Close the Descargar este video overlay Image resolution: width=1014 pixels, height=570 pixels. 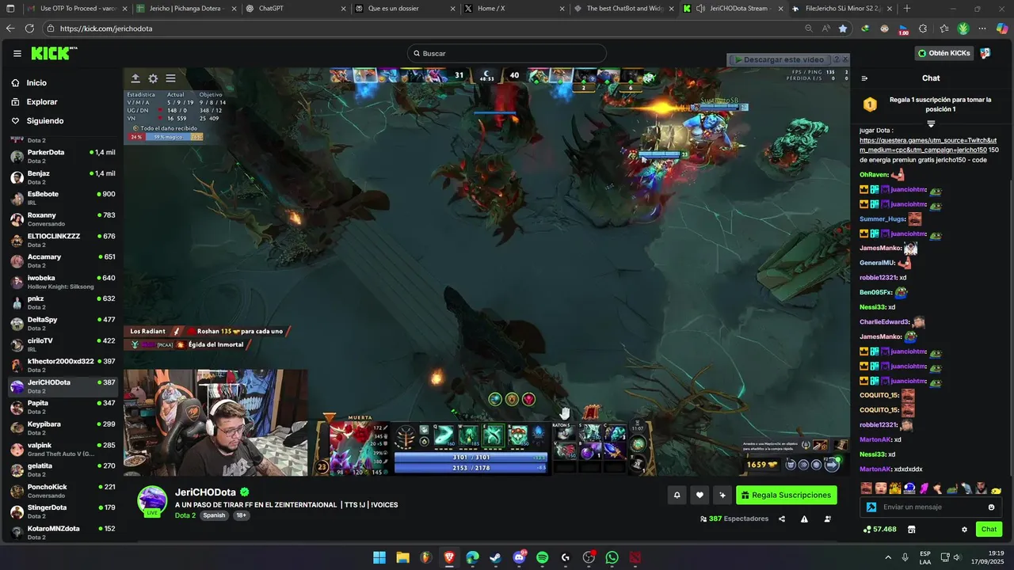(845, 59)
